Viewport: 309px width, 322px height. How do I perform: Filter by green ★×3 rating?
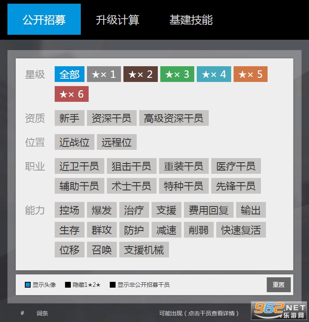(x=177, y=74)
